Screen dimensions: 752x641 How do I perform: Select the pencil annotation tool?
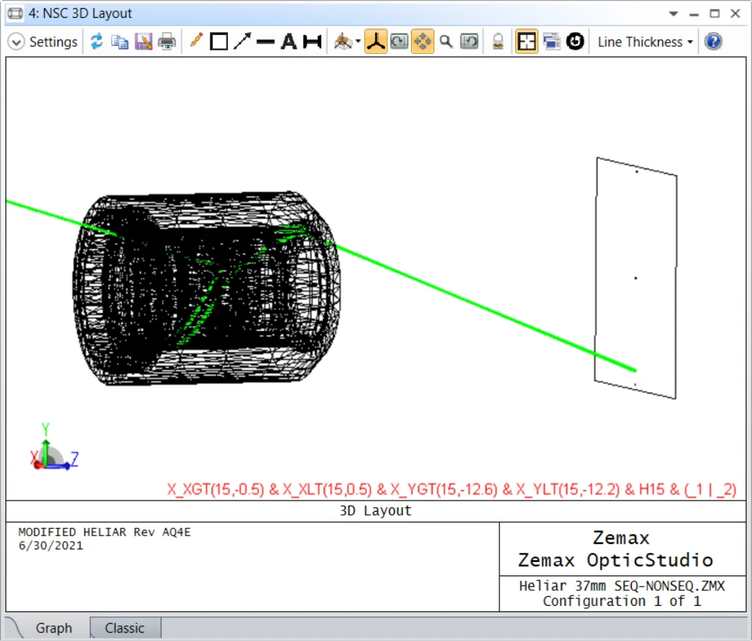coord(196,41)
